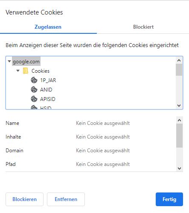Click the details pane scrollbar thumb

point(179,136)
